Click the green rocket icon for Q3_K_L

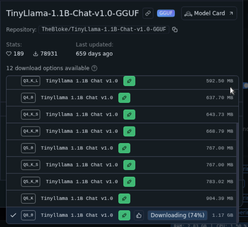[x=129, y=81]
